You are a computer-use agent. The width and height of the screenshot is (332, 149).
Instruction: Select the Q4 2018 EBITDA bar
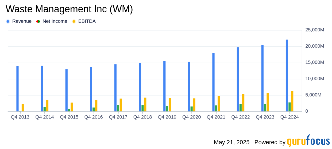[x=145, y=105]
